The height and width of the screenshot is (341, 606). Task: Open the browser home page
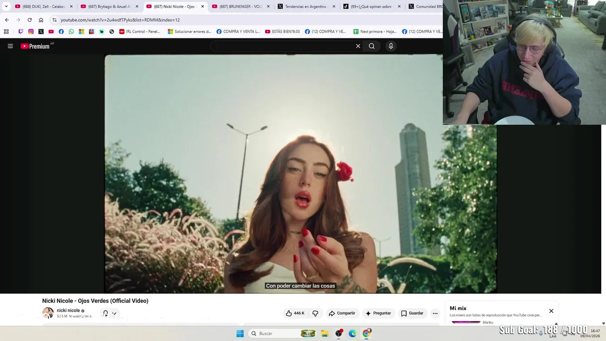coord(41,20)
